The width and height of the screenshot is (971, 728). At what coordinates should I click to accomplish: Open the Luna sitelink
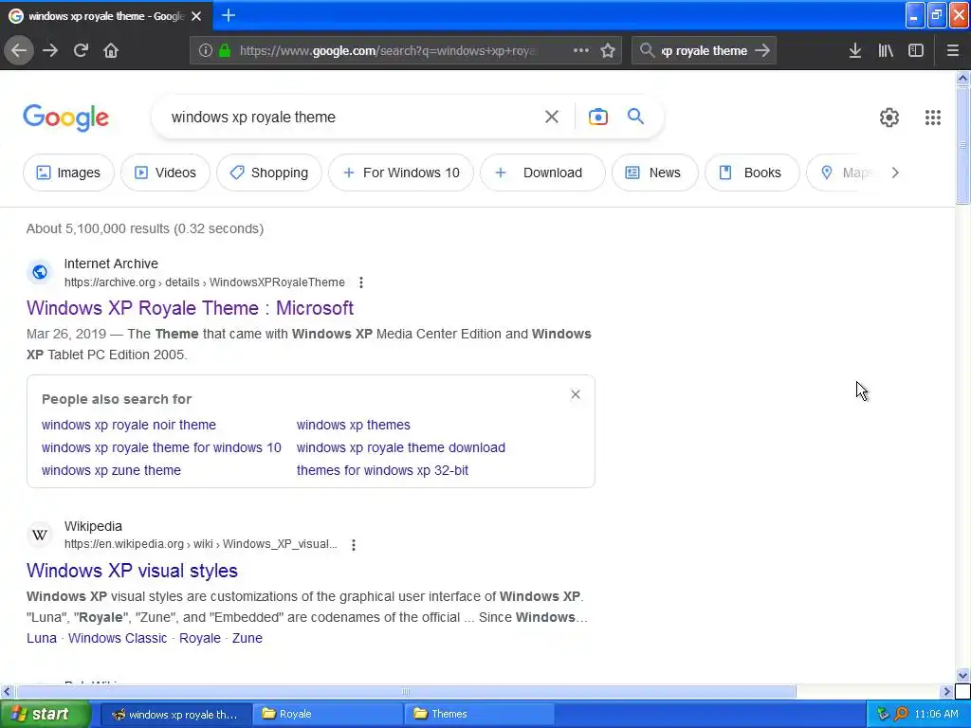[42, 638]
